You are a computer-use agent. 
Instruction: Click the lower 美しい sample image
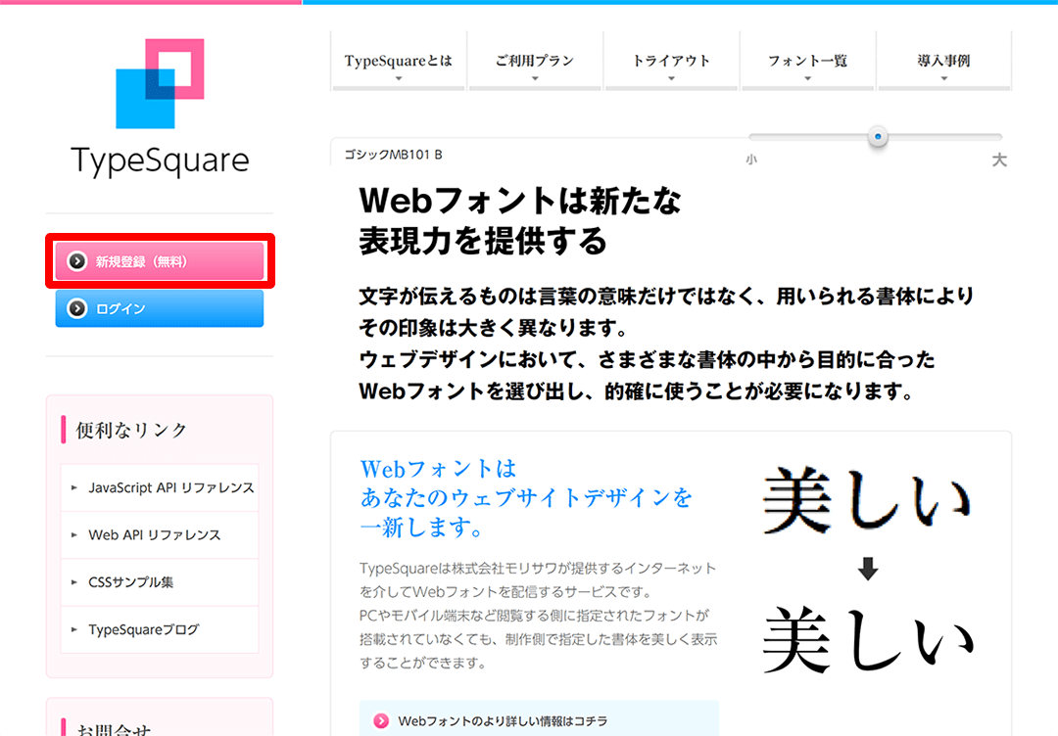[x=868, y=639]
